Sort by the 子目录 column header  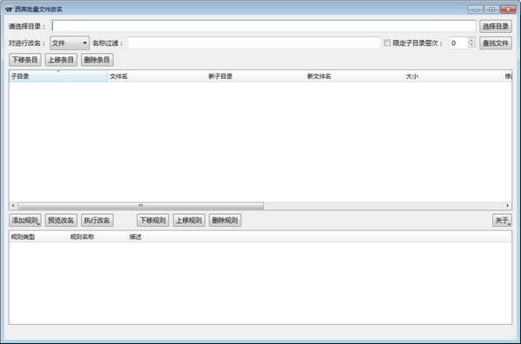[x=58, y=76]
